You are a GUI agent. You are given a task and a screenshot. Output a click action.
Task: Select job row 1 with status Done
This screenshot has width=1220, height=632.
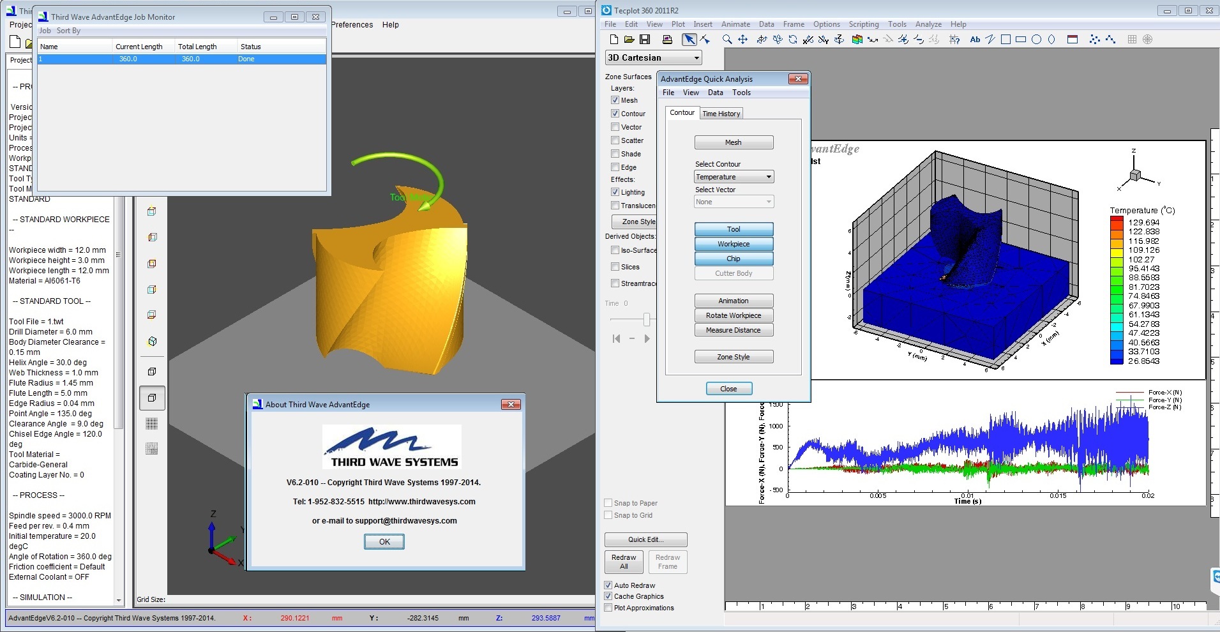point(182,59)
